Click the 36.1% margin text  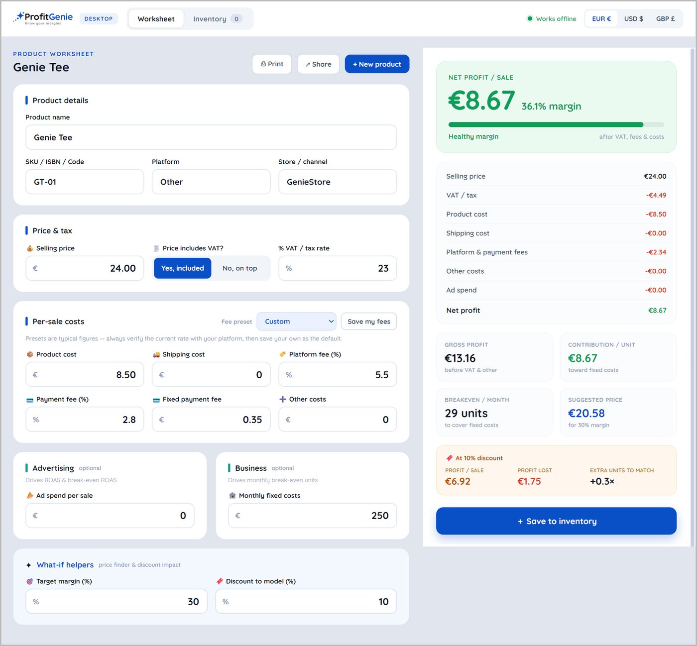click(551, 106)
